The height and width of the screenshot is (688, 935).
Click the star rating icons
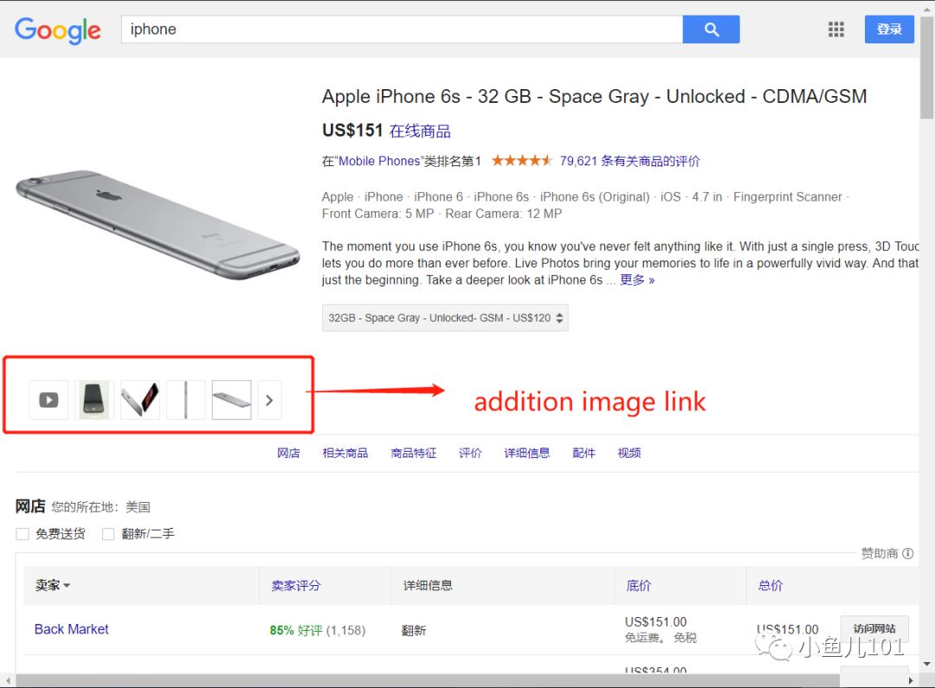(x=522, y=160)
